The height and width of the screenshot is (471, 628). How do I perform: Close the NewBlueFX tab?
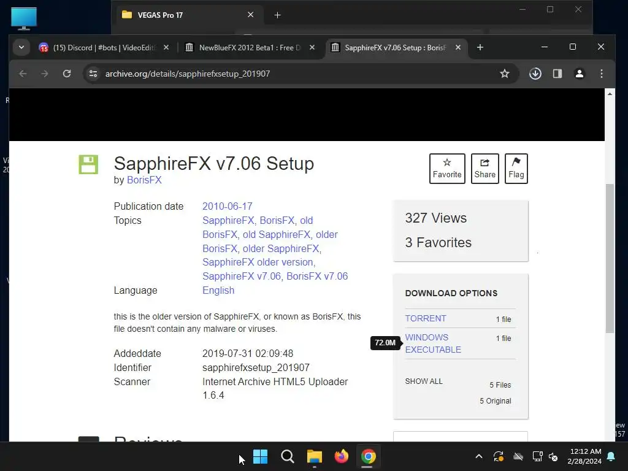pyautogui.click(x=312, y=48)
